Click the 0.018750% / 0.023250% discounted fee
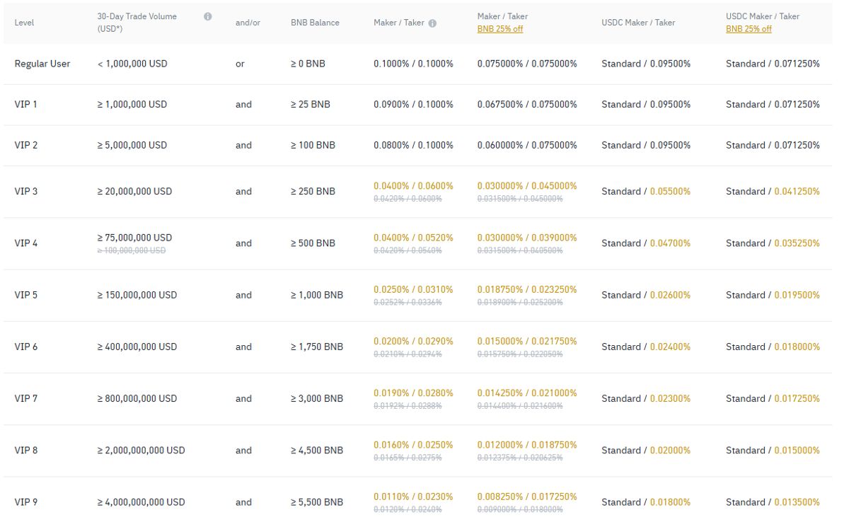The image size is (849, 517). point(526,289)
